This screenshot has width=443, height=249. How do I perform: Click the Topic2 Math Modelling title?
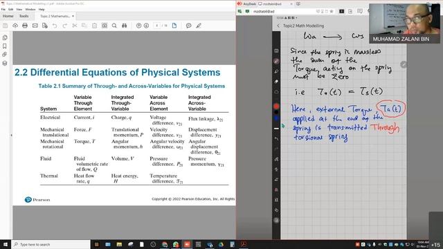click(x=303, y=26)
